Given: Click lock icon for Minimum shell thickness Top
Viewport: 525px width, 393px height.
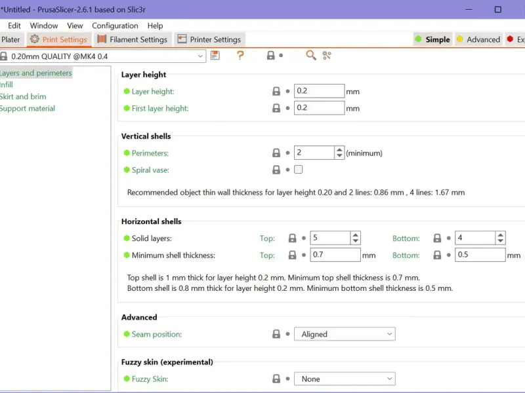Looking at the screenshot, I should pos(292,255).
